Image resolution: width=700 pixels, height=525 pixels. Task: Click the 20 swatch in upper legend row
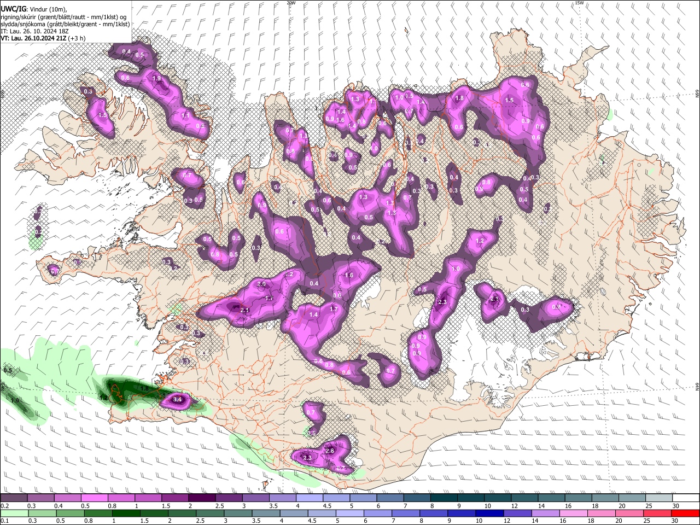coord(632,498)
